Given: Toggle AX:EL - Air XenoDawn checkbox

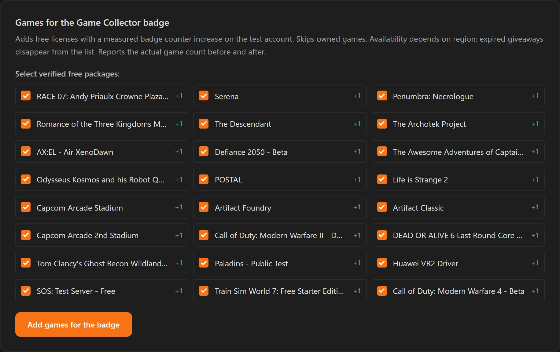Looking at the screenshot, I should tap(26, 152).
